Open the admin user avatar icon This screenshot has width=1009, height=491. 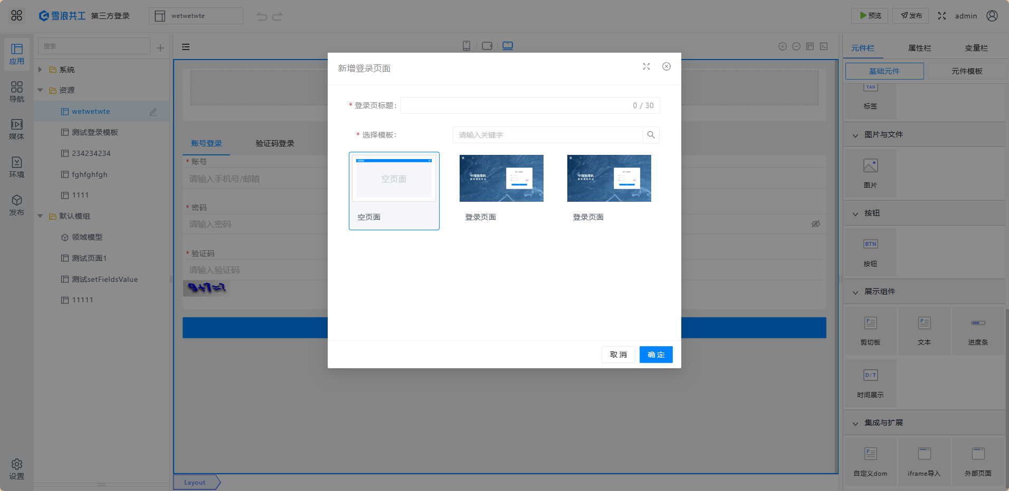point(992,16)
